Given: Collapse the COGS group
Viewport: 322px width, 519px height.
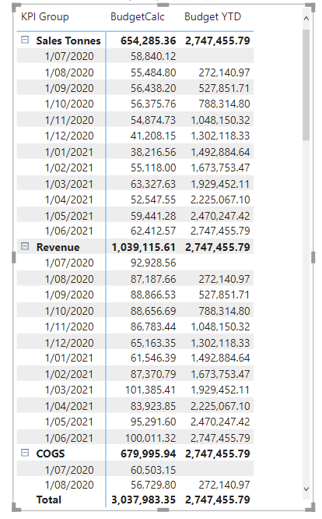Looking at the screenshot, I should [x=25, y=453].
